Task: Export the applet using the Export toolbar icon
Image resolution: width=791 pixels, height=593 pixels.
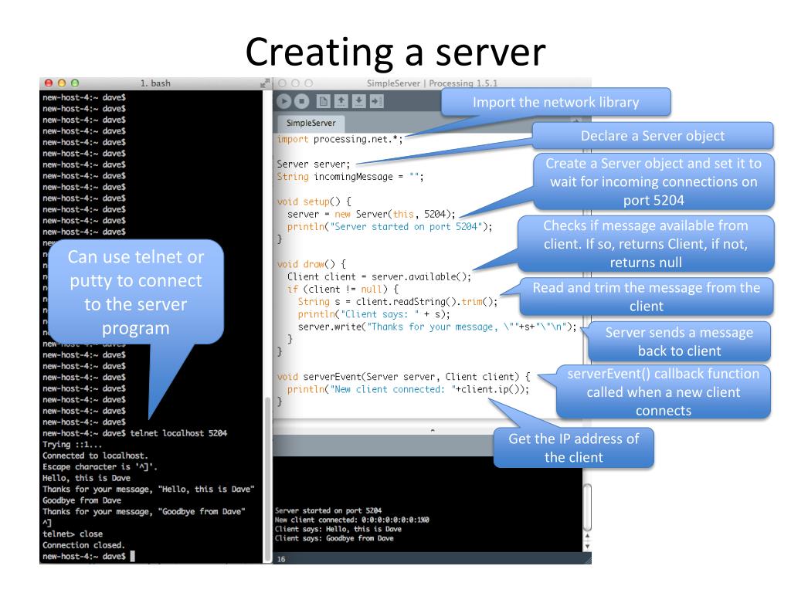Action: tap(376, 101)
